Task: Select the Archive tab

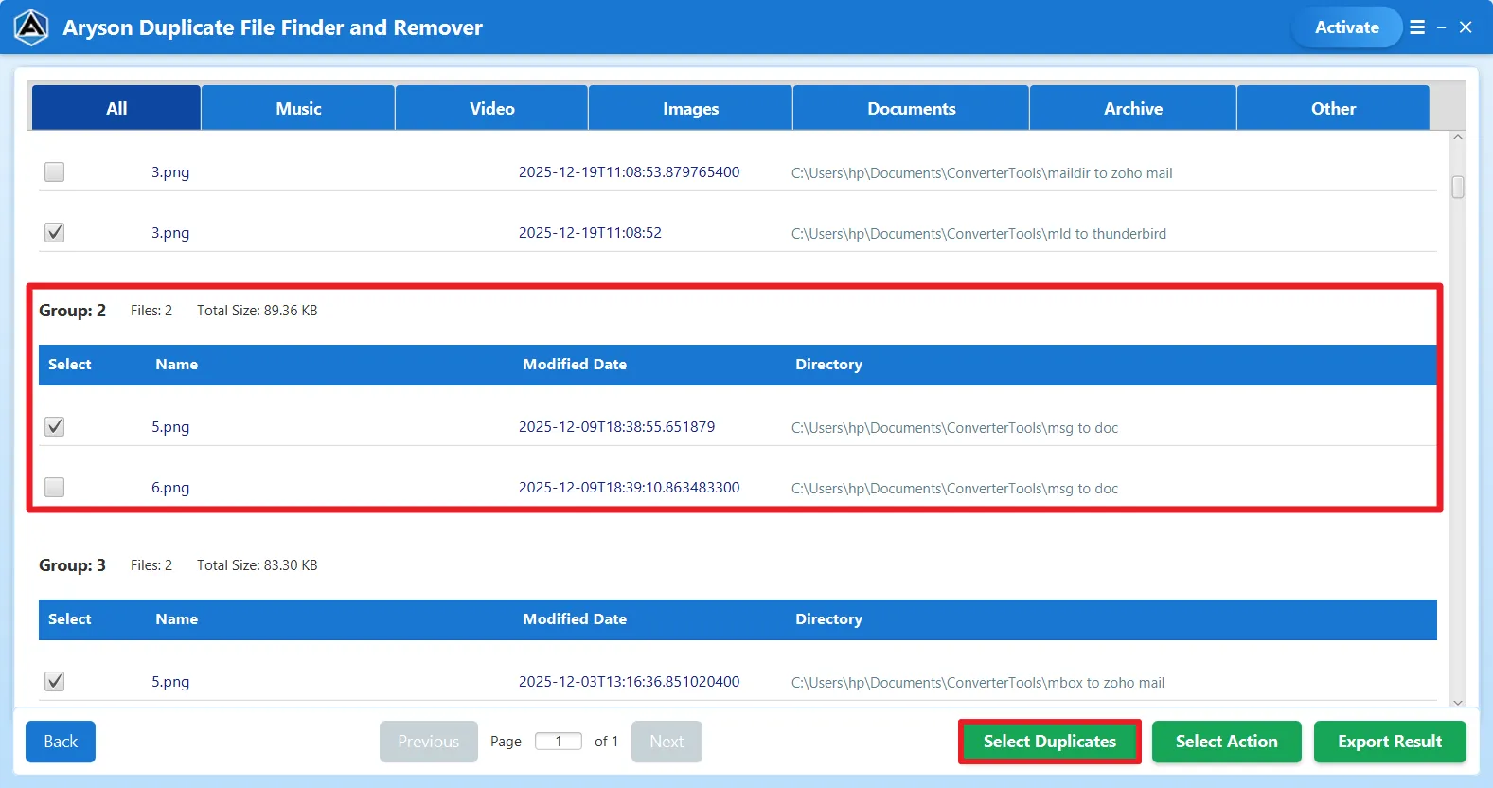Action: (1132, 109)
